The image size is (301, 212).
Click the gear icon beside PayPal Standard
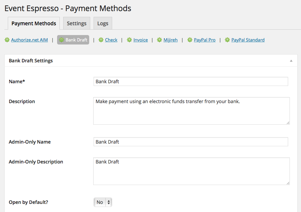click(227, 40)
